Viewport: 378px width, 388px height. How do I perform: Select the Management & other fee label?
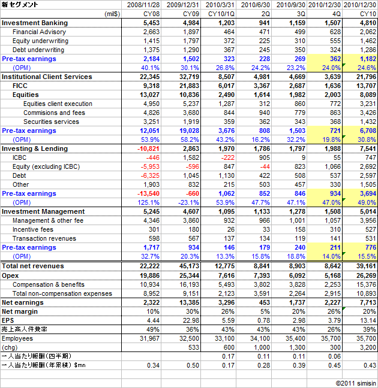point(48,220)
